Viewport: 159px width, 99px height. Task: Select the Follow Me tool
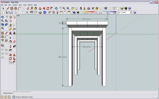[14, 59]
